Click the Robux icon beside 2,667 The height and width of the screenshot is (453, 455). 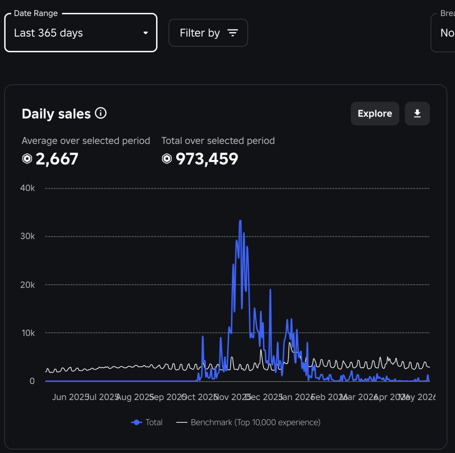27,159
